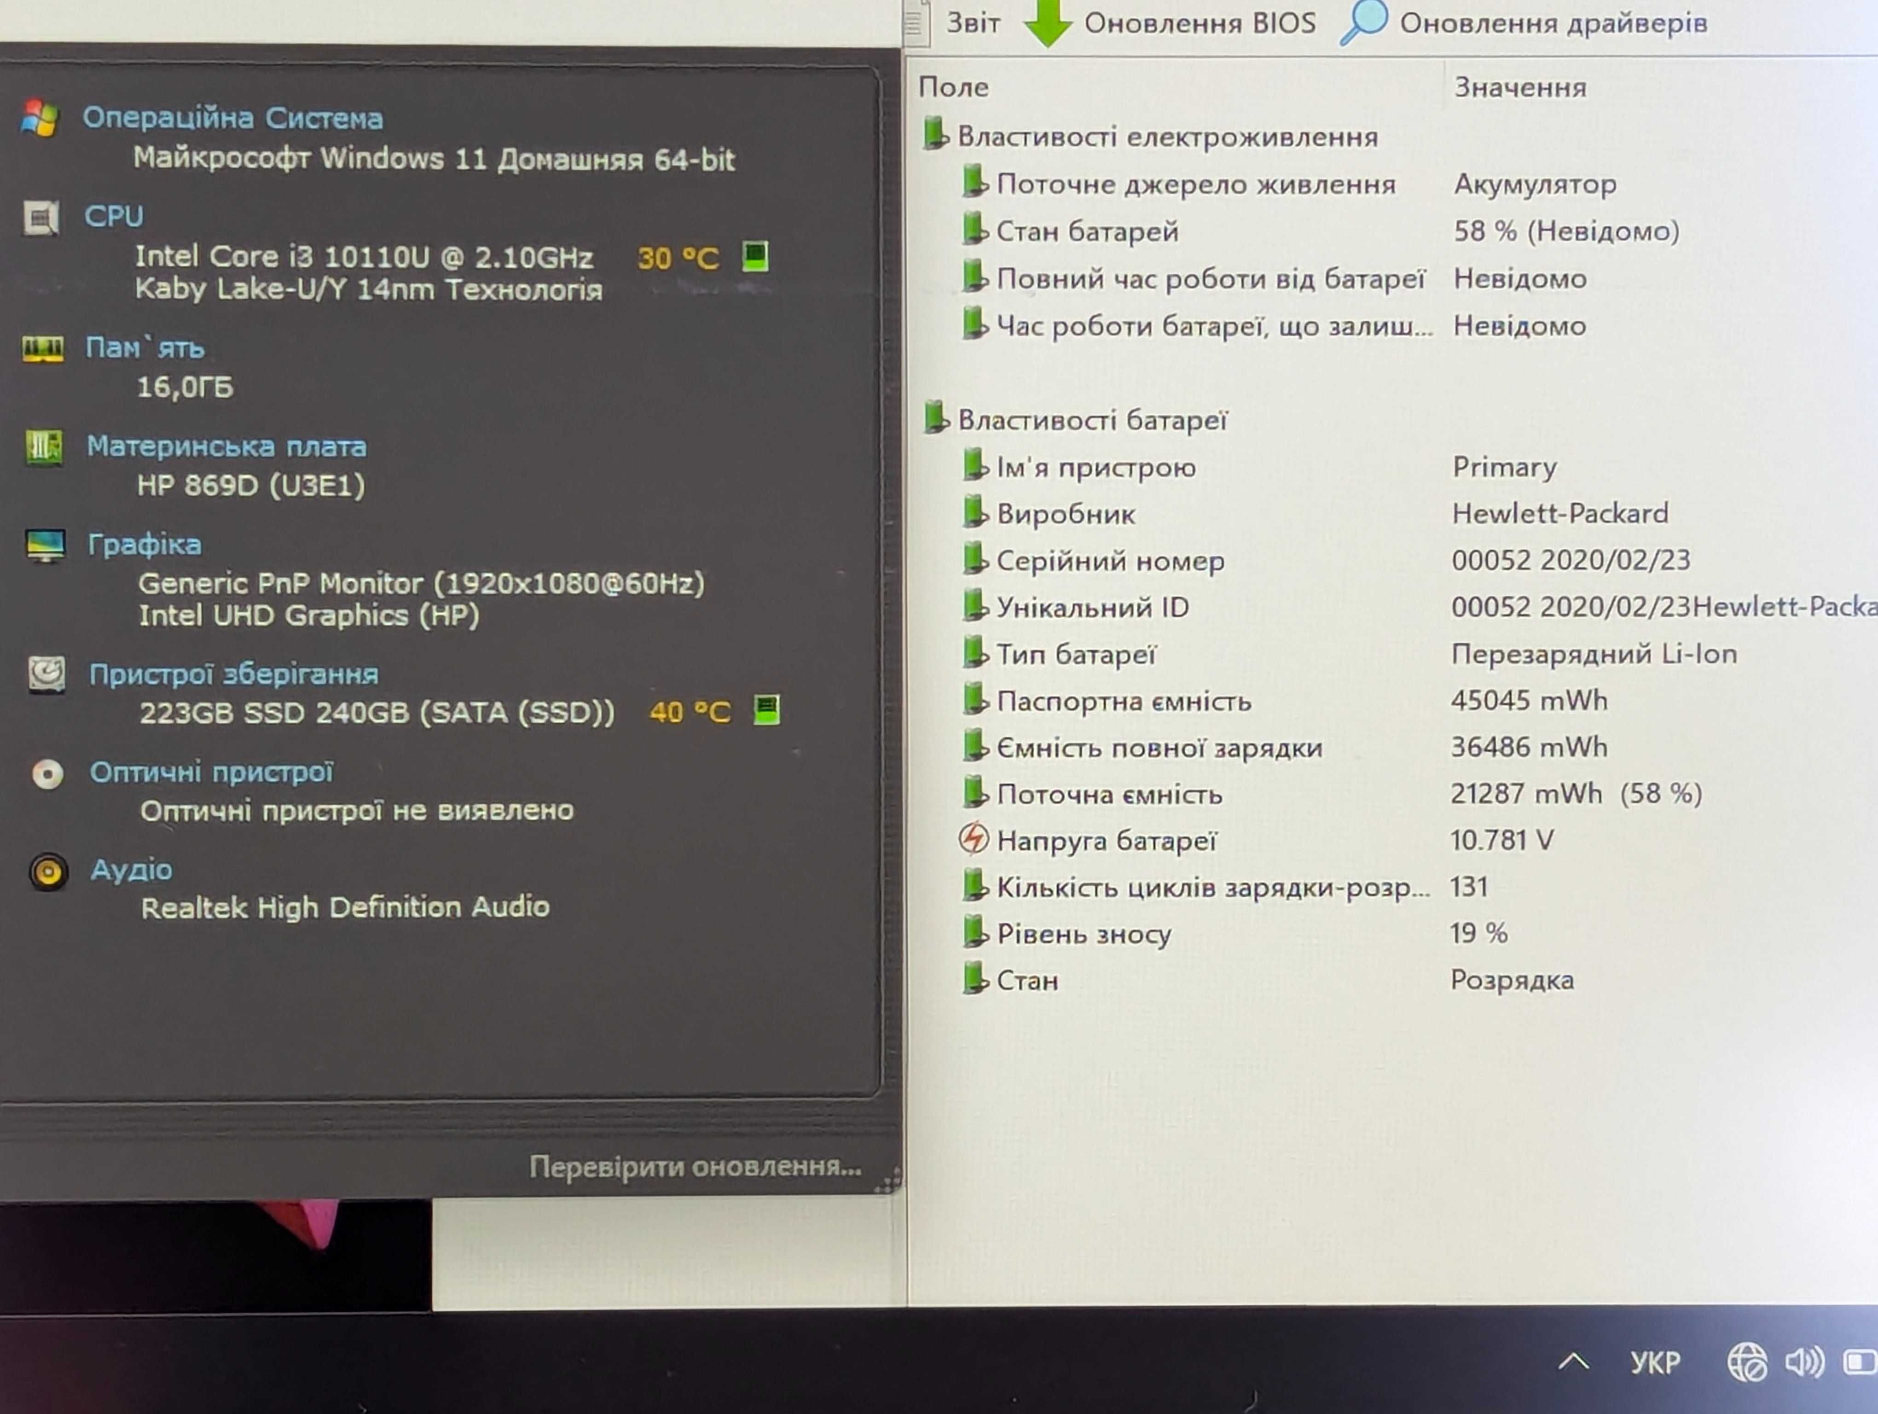Open the Материнська плата section link
Image resolution: width=1878 pixels, height=1414 pixels.
pos(226,446)
